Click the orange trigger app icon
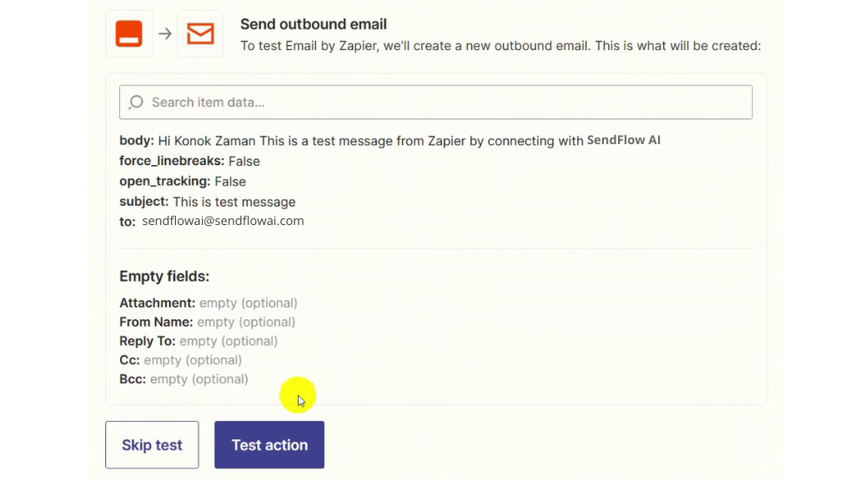Image resolution: width=854 pixels, height=480 pixels. click(129, 33)
